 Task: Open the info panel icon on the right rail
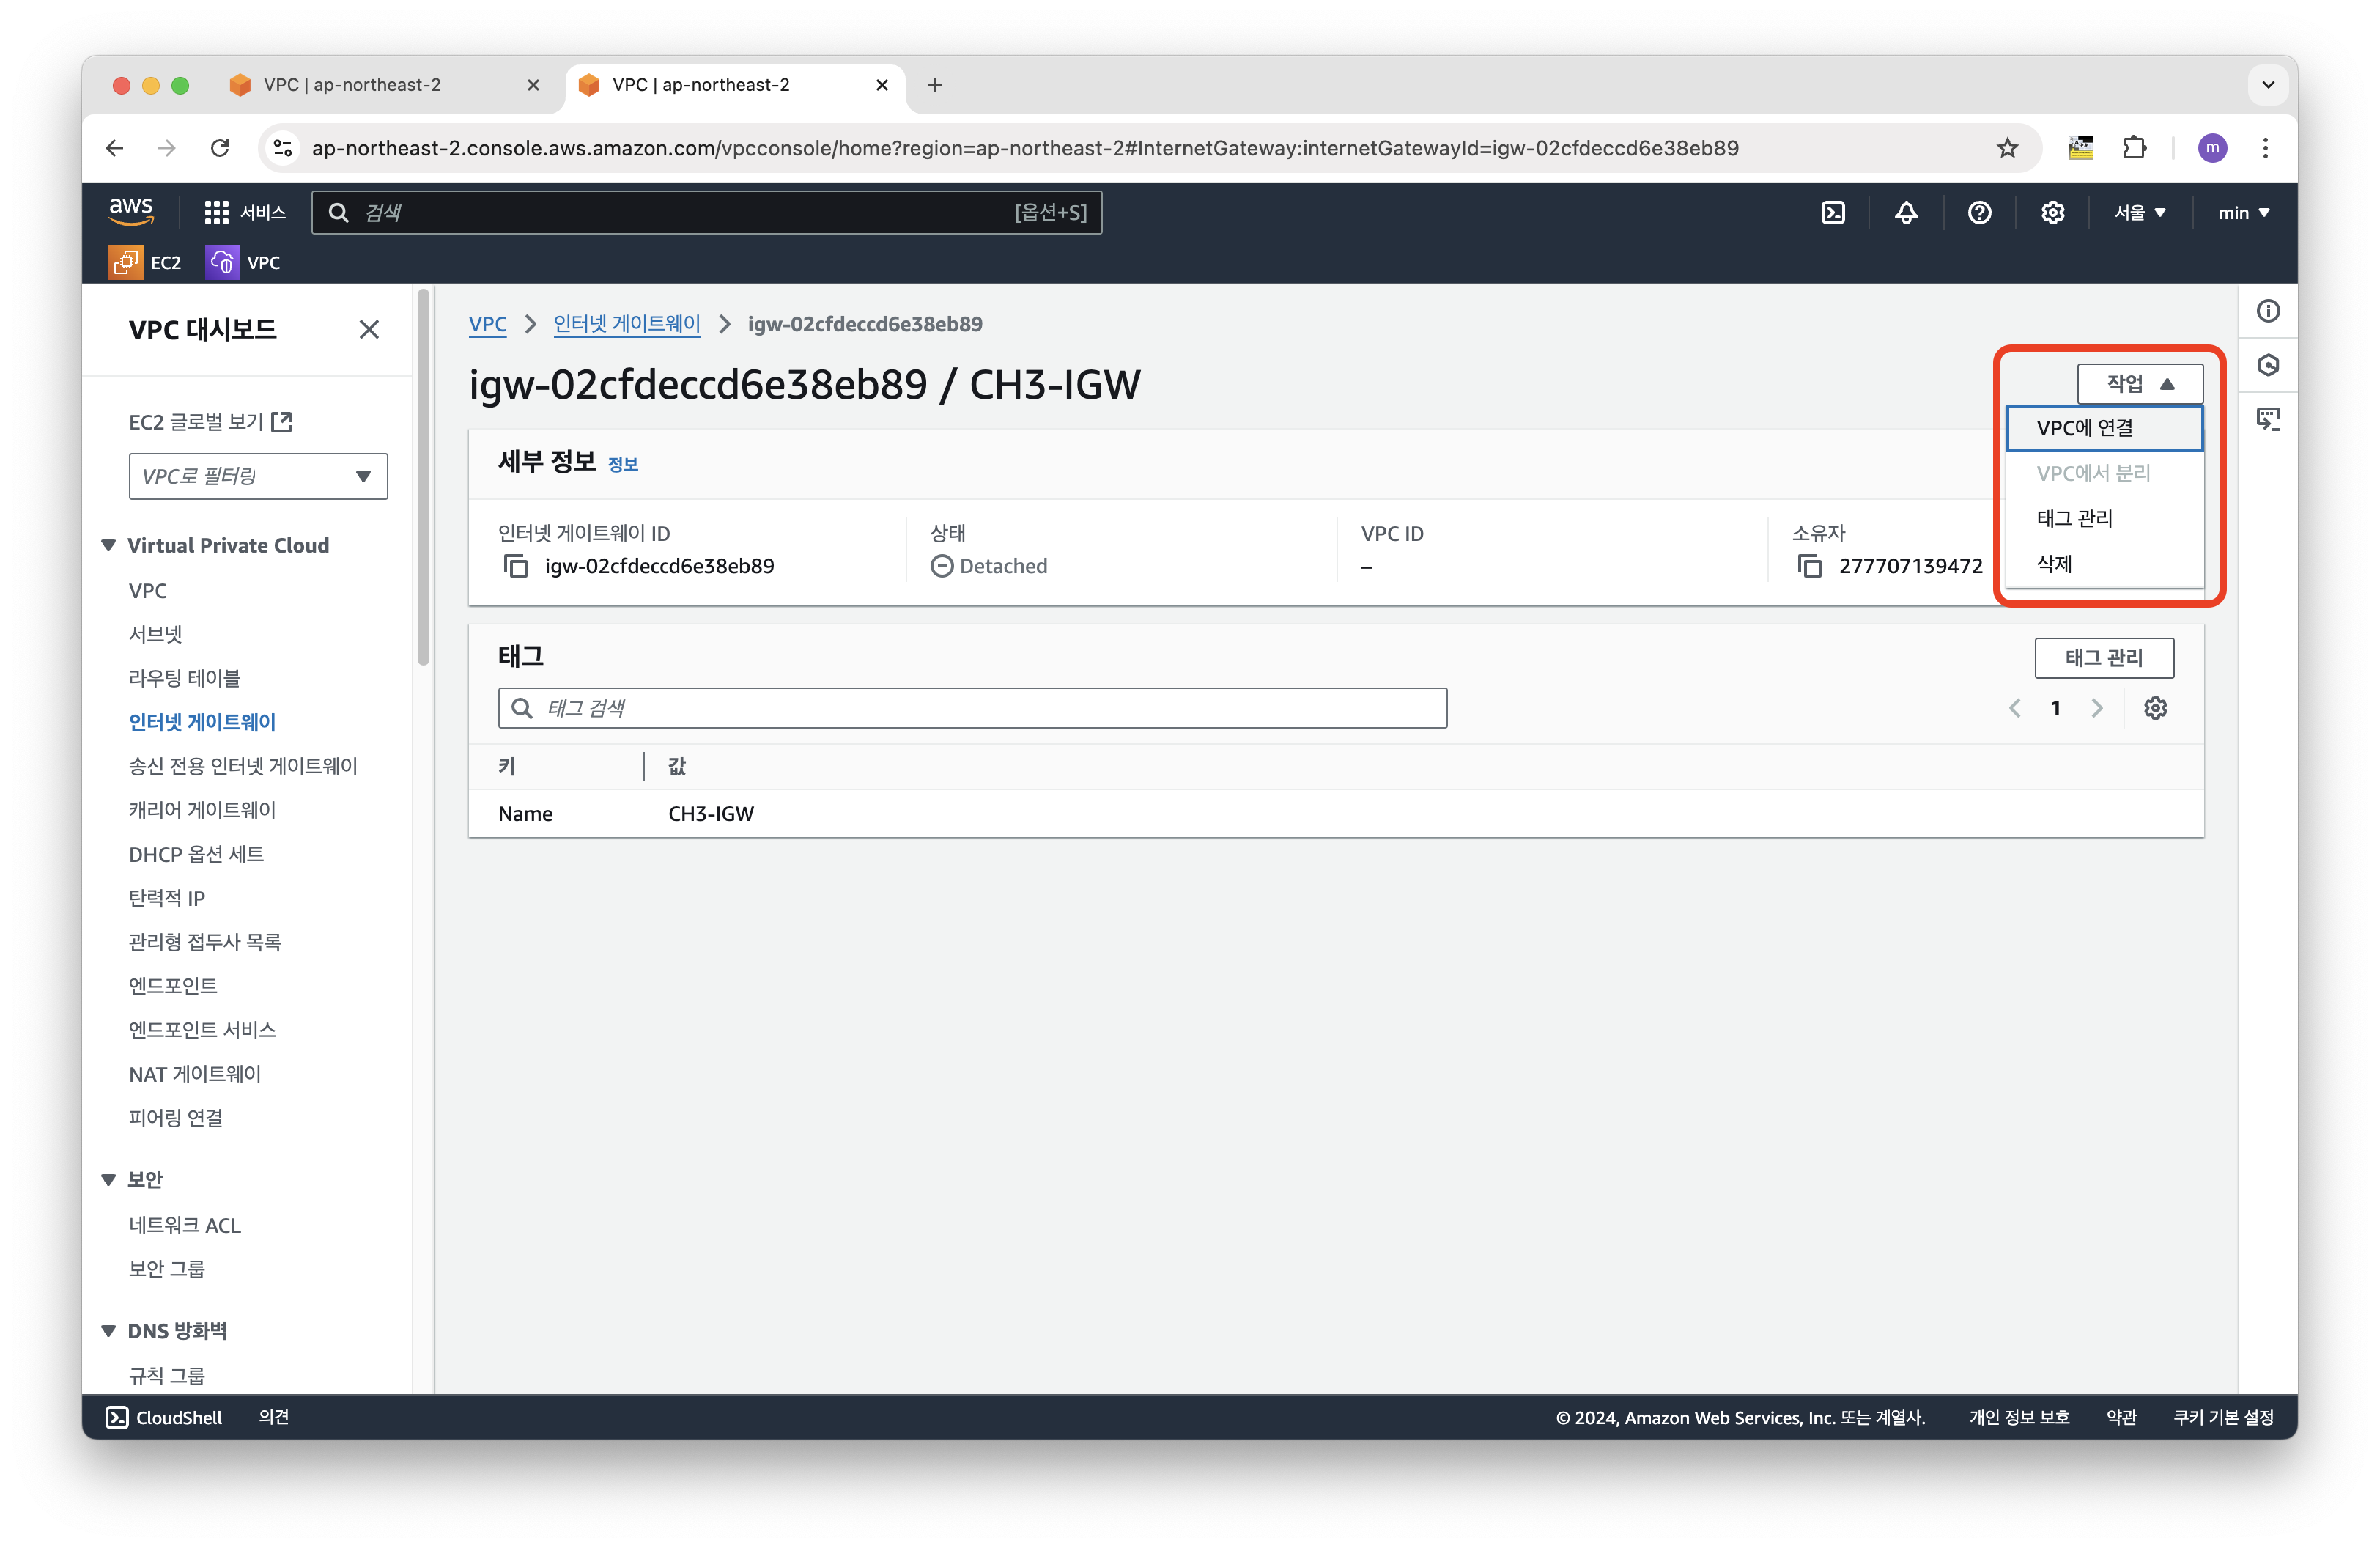click(2268, 311)
